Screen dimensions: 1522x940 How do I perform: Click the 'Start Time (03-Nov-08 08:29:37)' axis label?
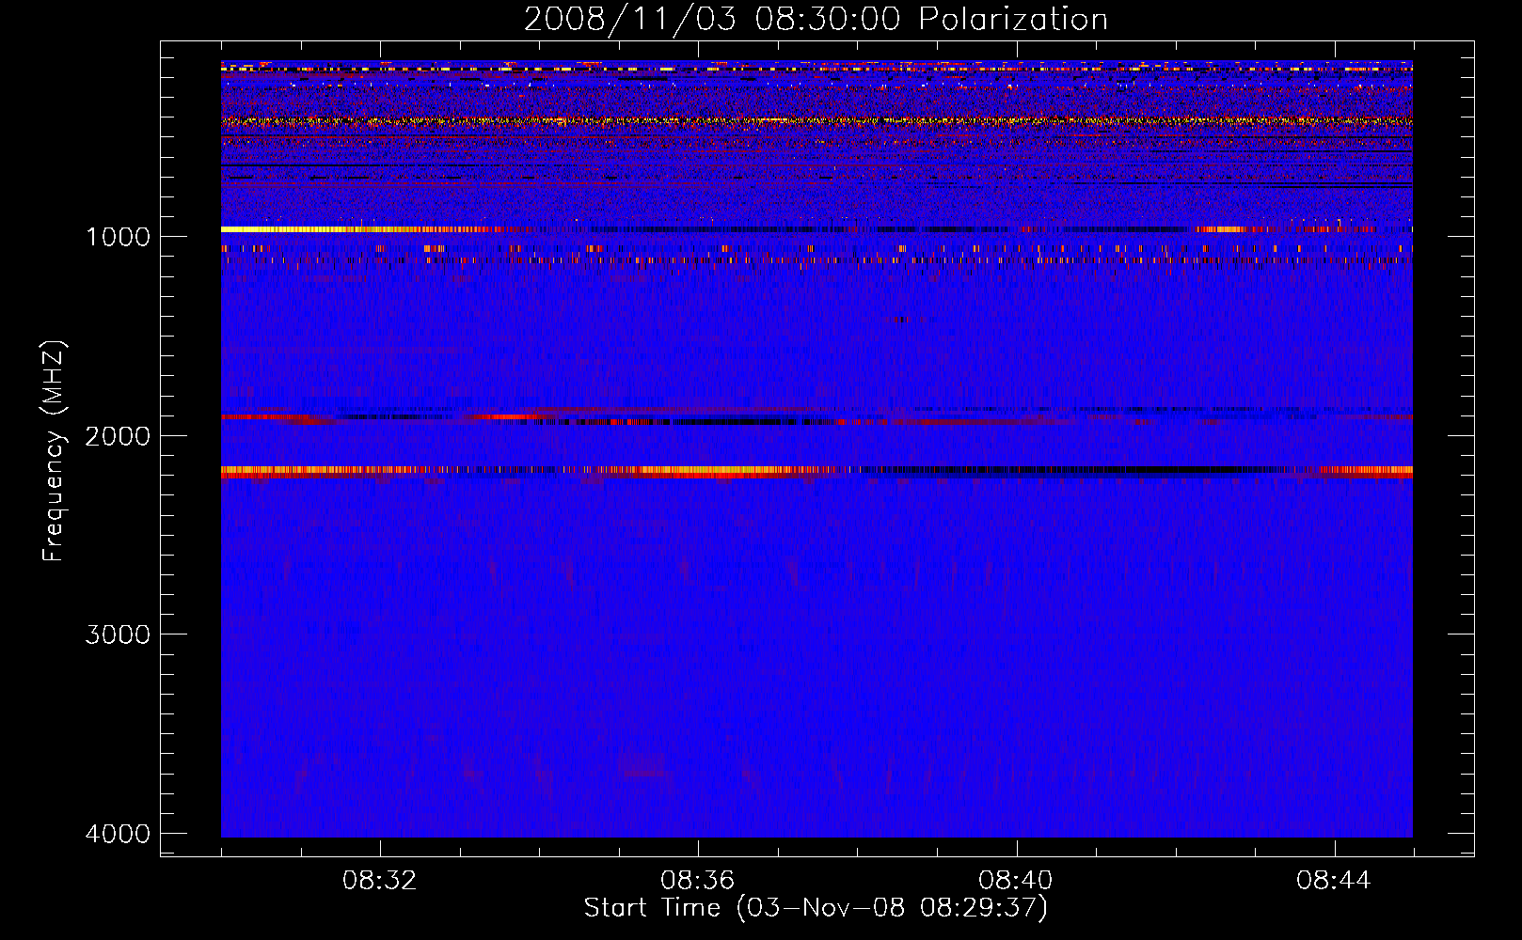(x=816, y=908)
